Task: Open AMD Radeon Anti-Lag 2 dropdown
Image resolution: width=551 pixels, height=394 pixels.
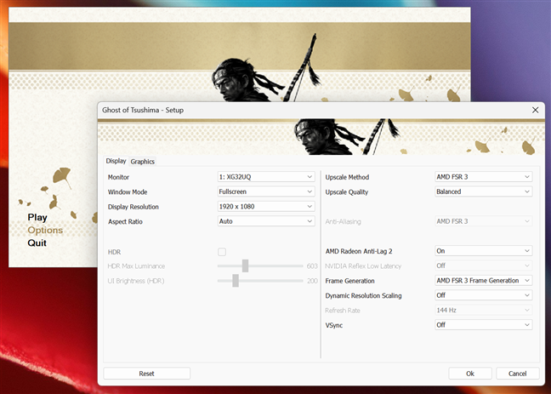Action: [x=484, y=251]
